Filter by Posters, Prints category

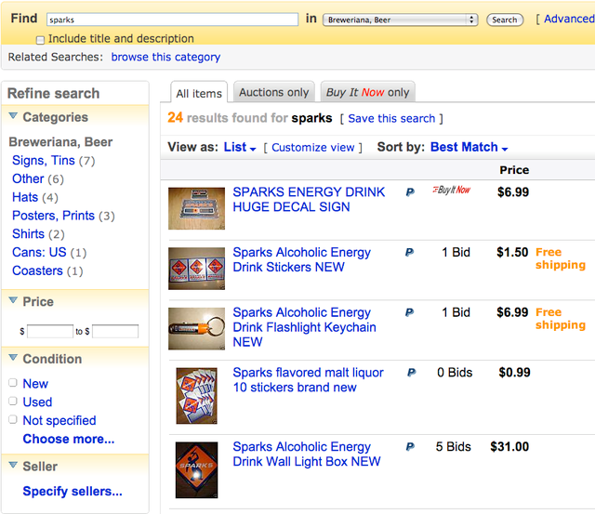point(53,216)
